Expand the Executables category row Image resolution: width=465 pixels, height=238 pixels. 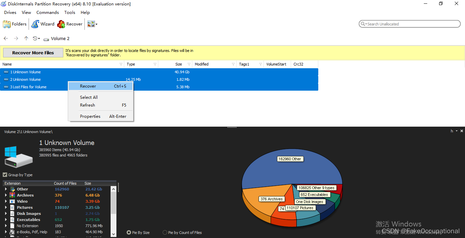point(6,220)
